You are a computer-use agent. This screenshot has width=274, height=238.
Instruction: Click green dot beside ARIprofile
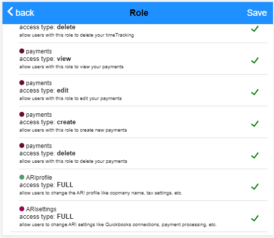click(22, 177)
